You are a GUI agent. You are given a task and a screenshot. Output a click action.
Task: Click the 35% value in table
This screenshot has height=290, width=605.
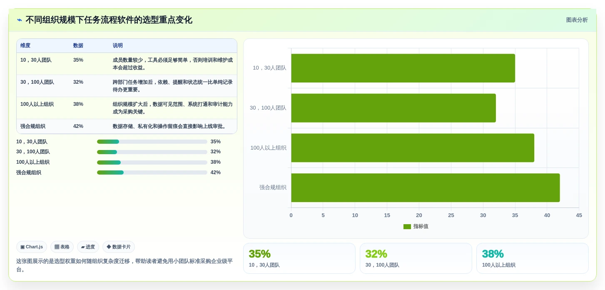tap(78, 60)
